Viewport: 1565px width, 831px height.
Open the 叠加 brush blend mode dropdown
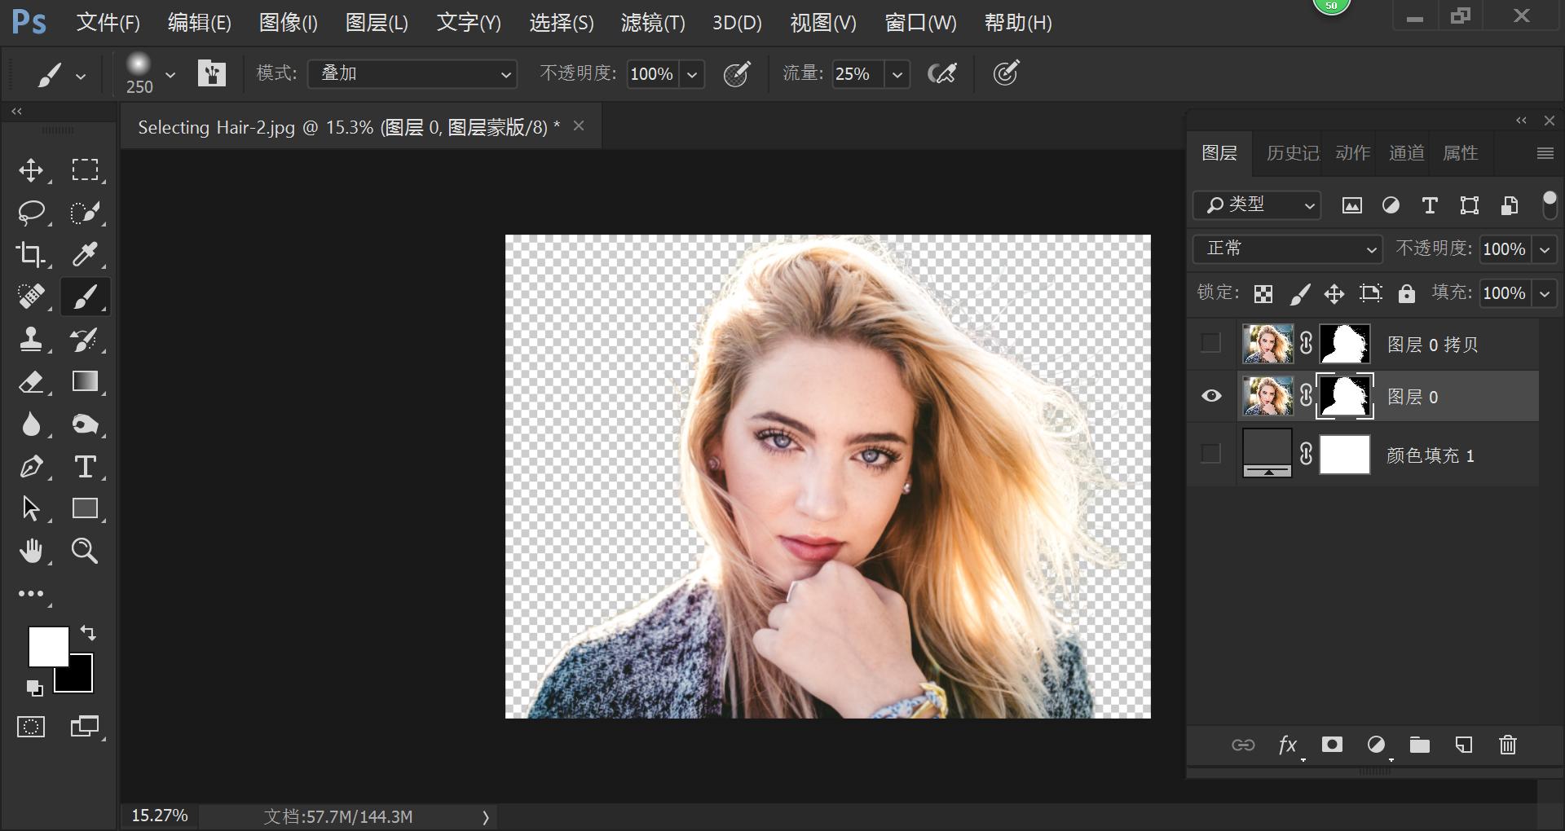[412, 73]
